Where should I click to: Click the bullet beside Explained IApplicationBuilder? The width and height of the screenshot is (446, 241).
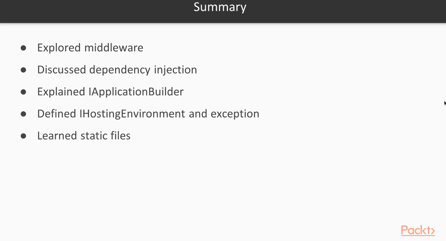coord(23,92)
